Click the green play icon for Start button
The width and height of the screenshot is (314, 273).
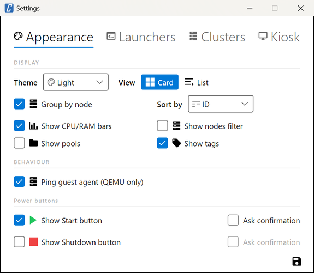pos(33,220)
